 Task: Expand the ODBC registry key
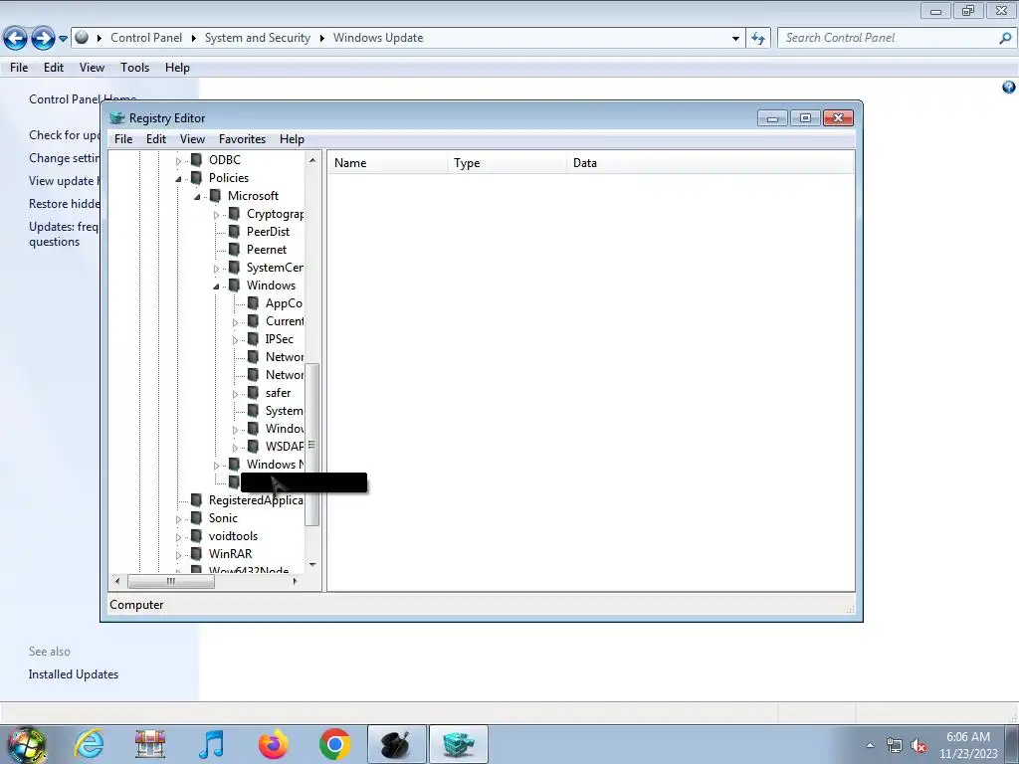click(179, 161)
